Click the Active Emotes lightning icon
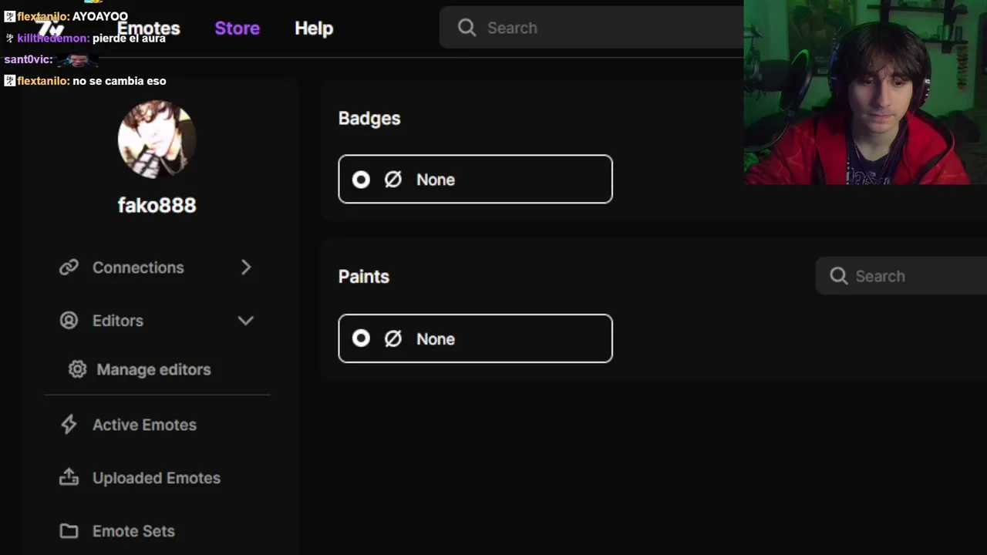Screen dimensions: 987x555 point(69,425)
